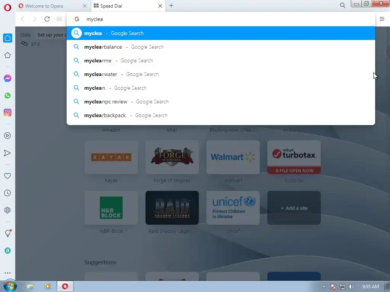Reload the current page
The height and width of the screenshot is (292, 390).
click(x=47, y=19)
